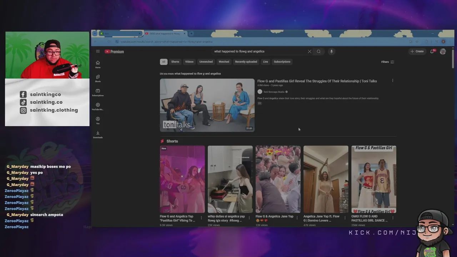Click the site info icon in the address bar

[x=116, y=42]
